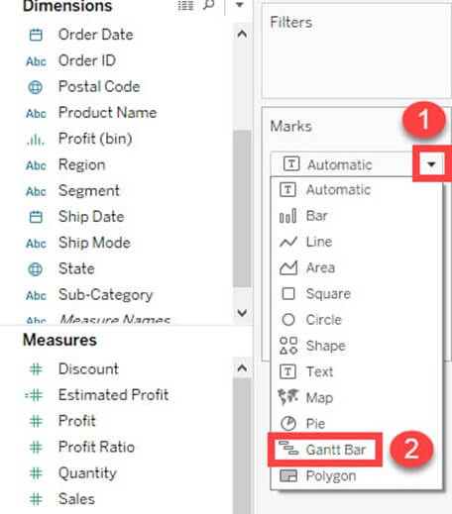Click the Pie chart mark icon

click(x=288, y=423)
